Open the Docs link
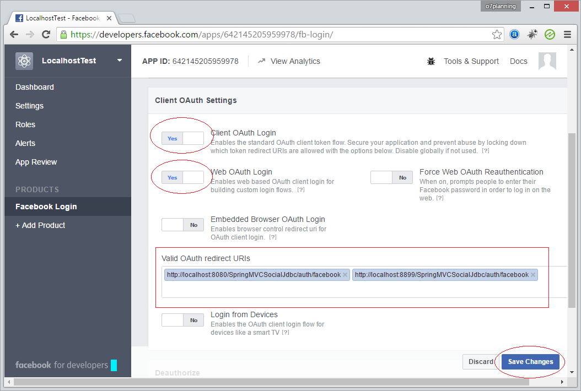Viewport: 581px width, 391px height. tap(518, 61)
